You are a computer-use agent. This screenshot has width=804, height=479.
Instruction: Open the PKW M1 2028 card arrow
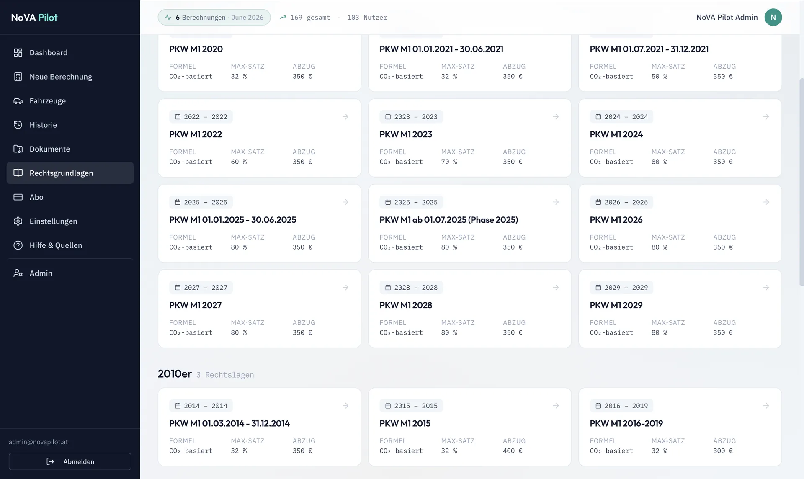(556, 288)
